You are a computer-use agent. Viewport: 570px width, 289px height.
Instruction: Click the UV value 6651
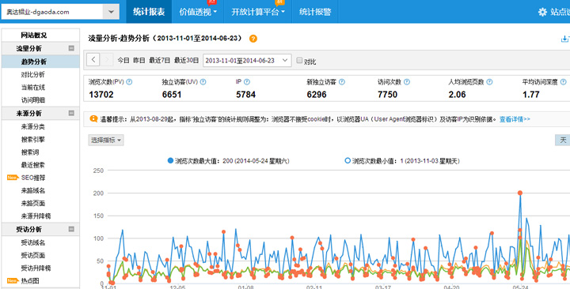coord(172,95)
